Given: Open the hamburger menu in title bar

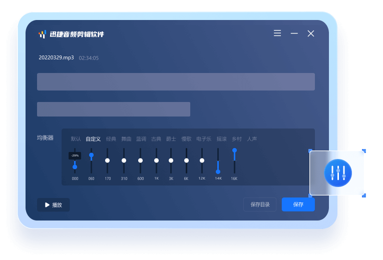Looking at the screenshot, I should tap(277, 33).
